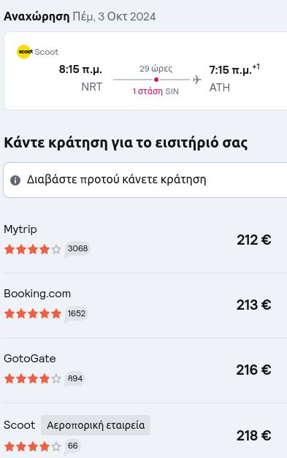287x458 pixels.
Task: Select the Mytrip offer at 212 €
Action: 145,240
